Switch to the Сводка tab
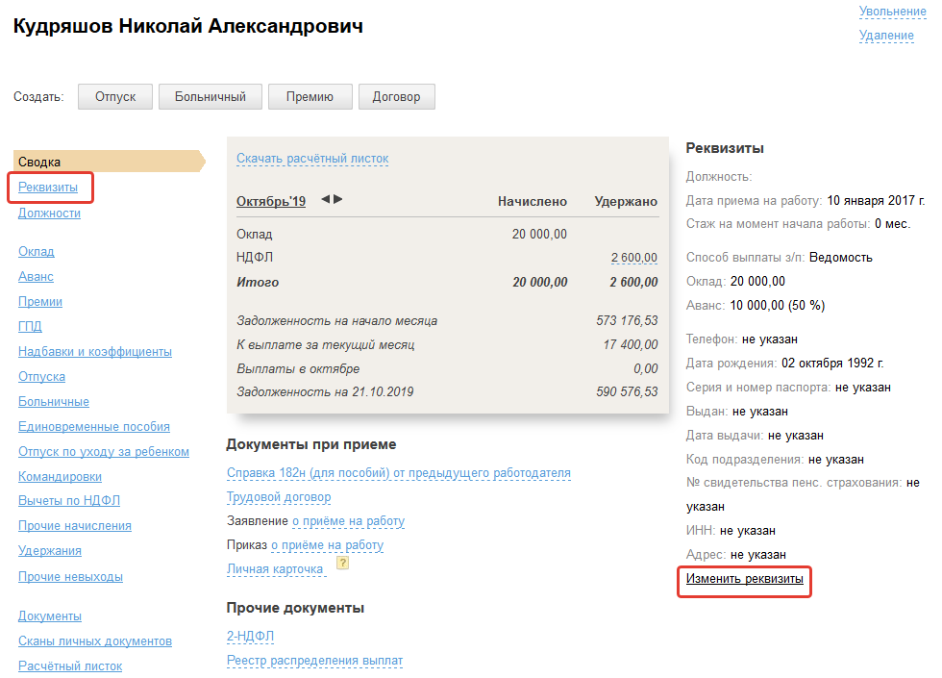 tap(40, 163)
